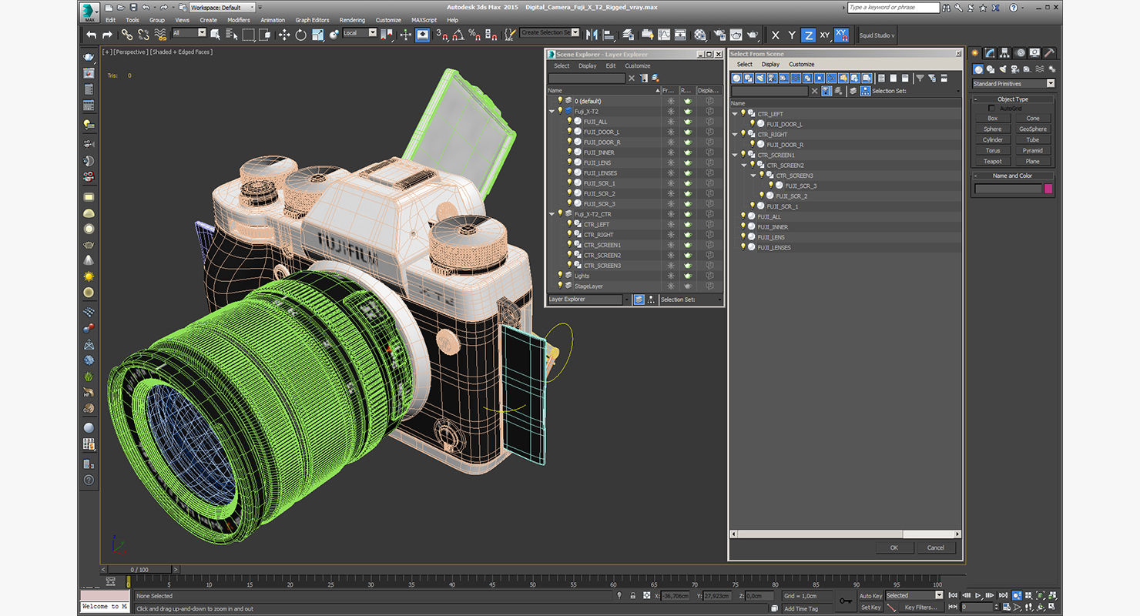This screenshot has height=616, width=1140.
Task: Collapse CTR_LEFT in Select From Scene
Action: (735, 114)
